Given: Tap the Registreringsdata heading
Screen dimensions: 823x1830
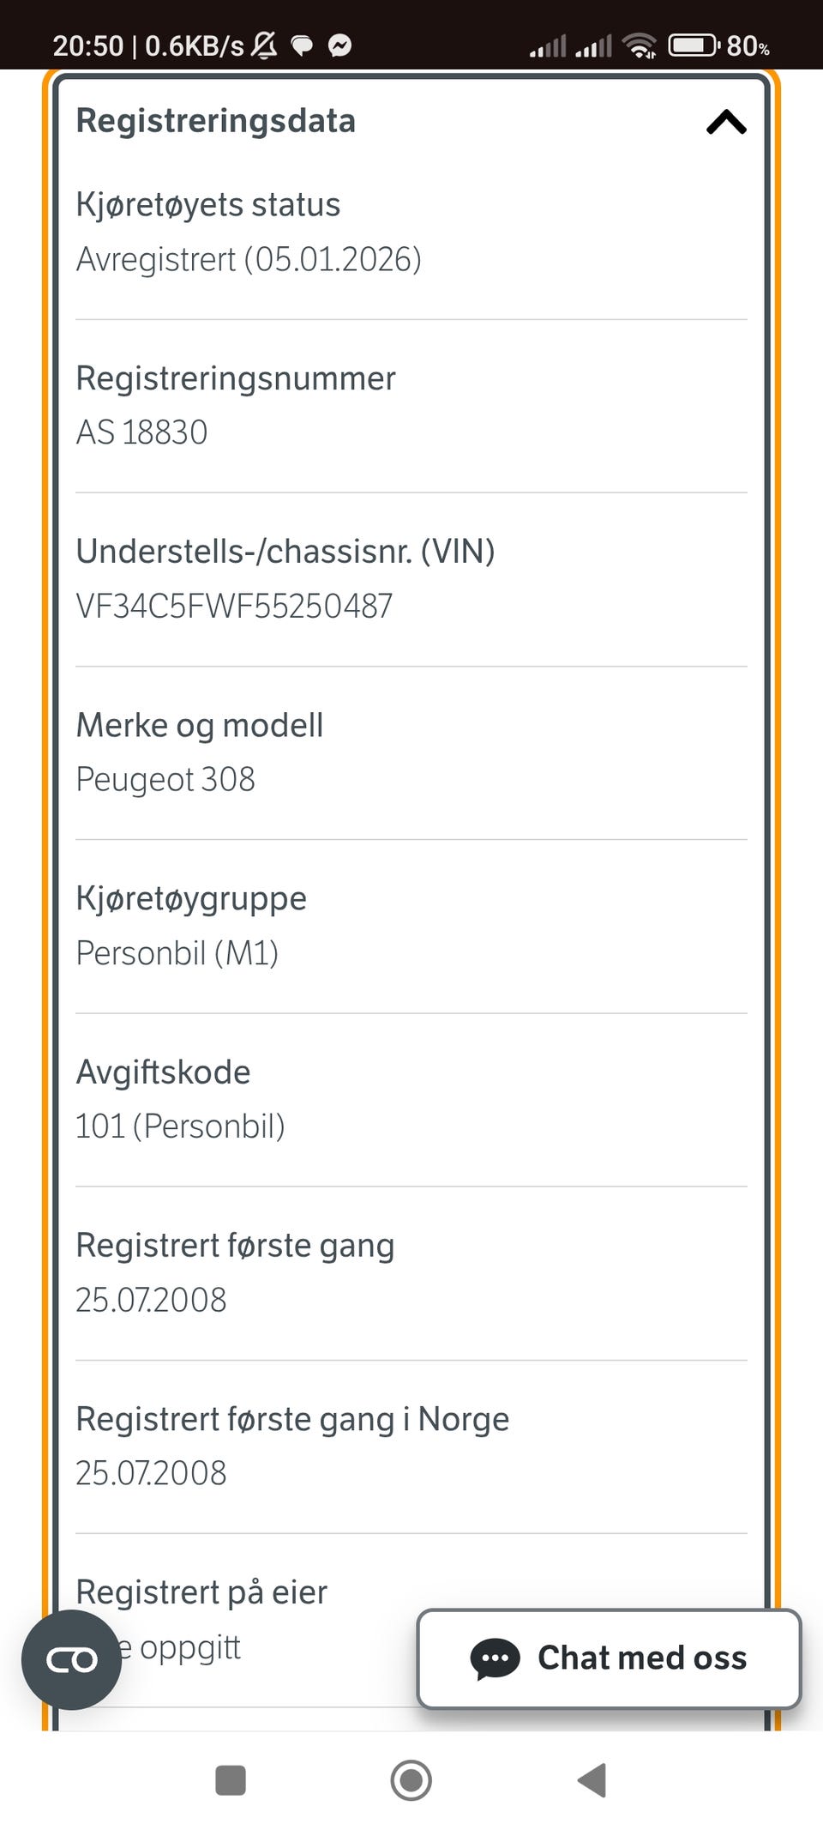Looking at the screenshot, I should (215, 121).
